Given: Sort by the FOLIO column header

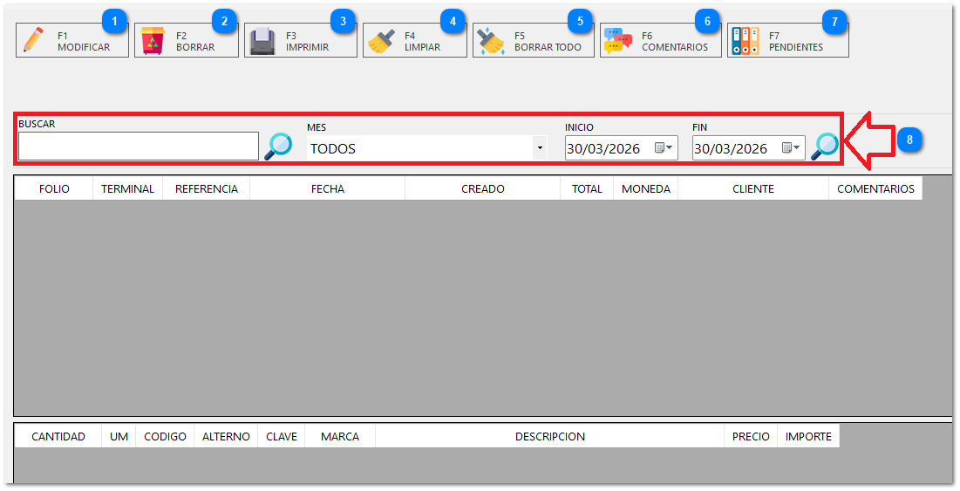Looking at the screenshot, I should (54, 188).
